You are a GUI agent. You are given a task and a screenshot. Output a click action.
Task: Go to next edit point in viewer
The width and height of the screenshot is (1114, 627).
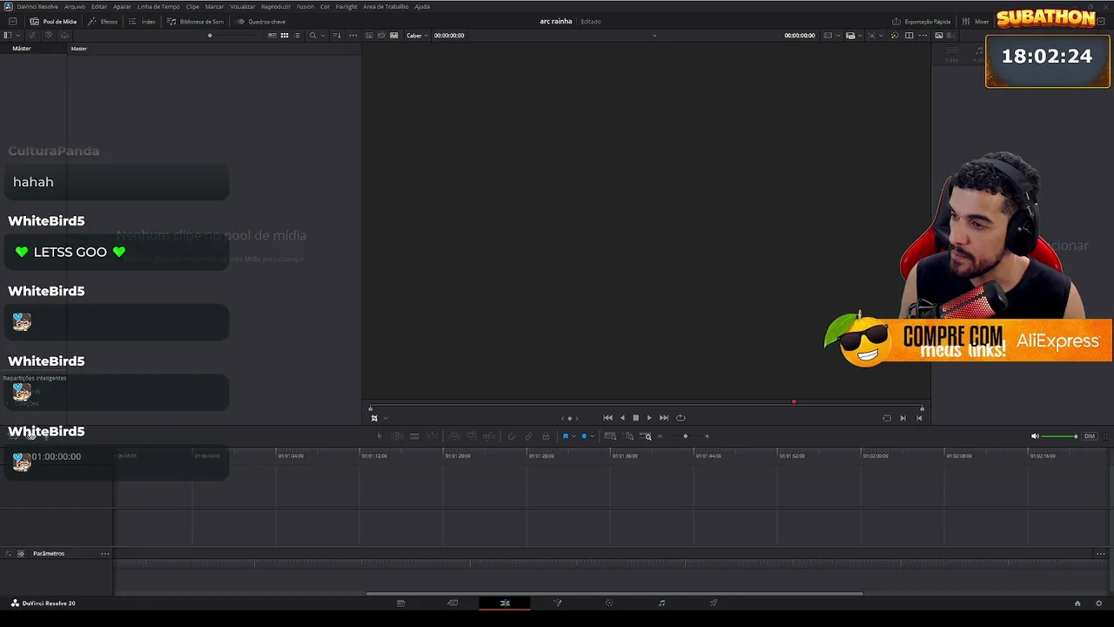903,418
